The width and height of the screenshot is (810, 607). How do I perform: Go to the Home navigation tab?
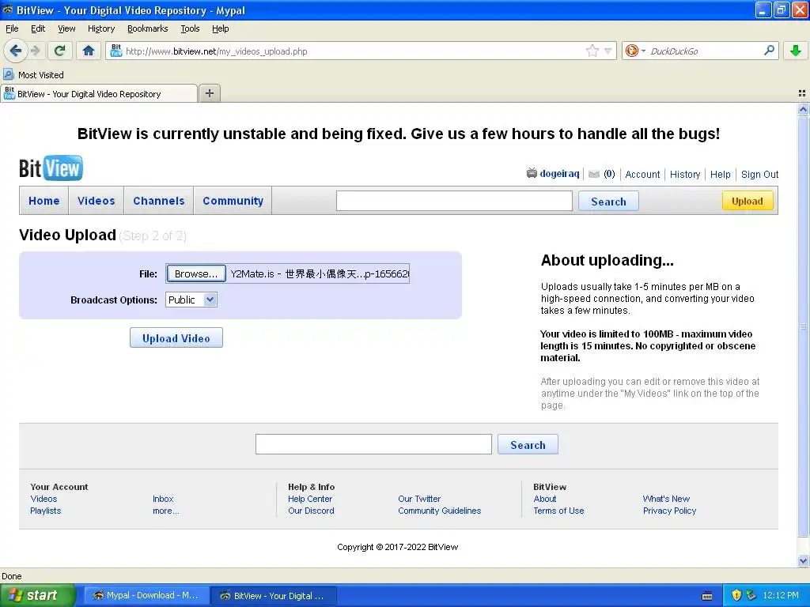point(44,201)
